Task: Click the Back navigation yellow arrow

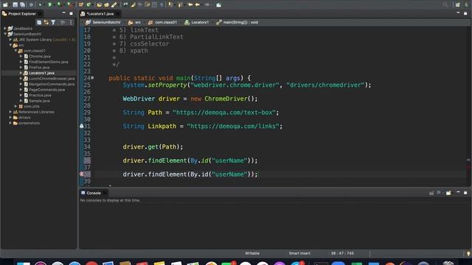Action: [x=197, y=4]
